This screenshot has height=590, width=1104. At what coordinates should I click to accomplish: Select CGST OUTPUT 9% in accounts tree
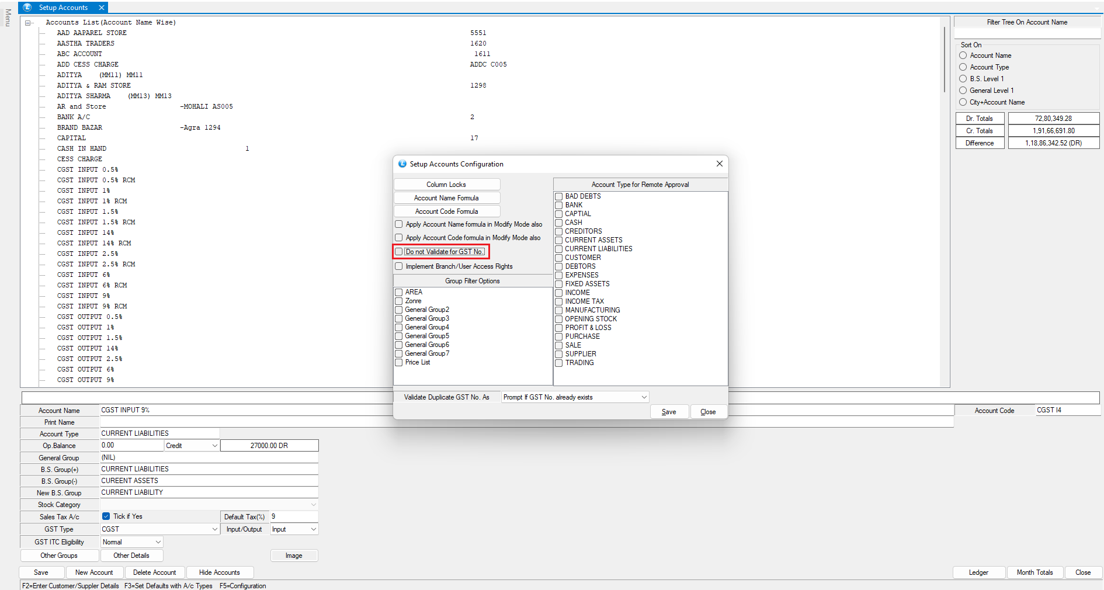(85, 380)
